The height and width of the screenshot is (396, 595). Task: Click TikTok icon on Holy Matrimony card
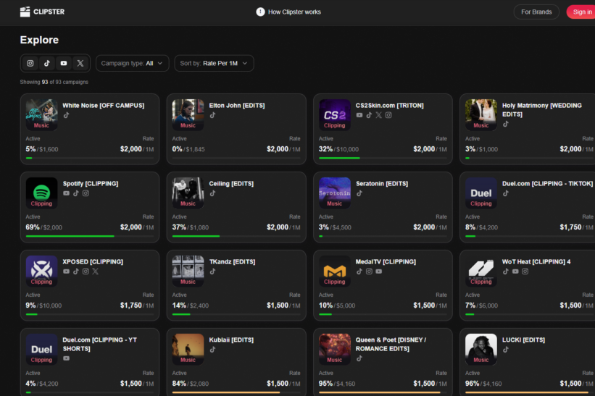coord(506,124)
